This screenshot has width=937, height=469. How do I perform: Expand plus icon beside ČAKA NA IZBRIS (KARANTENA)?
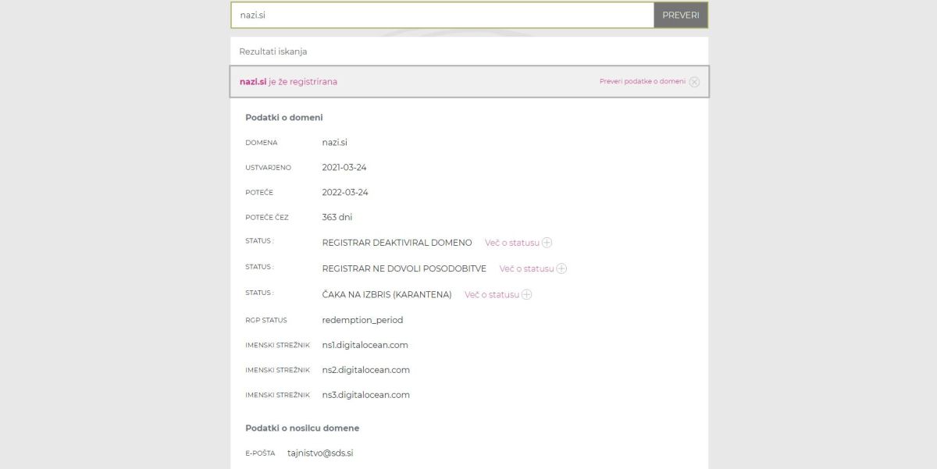(526, 294)
